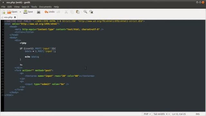Open the Search menu
This screenshot has width=206, height=116.
point(25,7)
